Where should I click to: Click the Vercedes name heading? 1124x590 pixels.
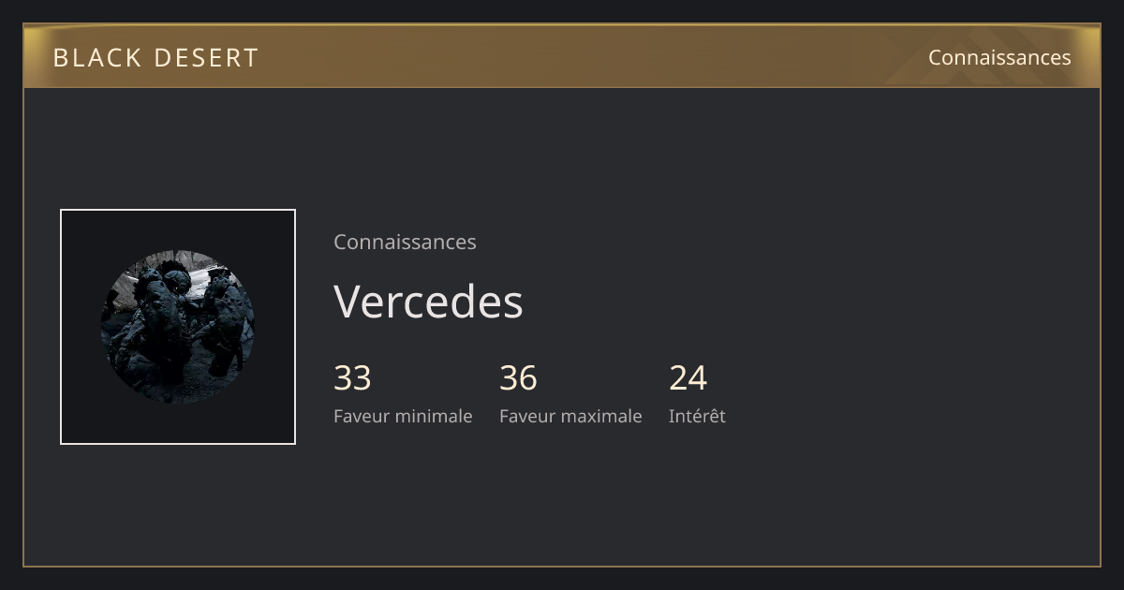point(428,302)
